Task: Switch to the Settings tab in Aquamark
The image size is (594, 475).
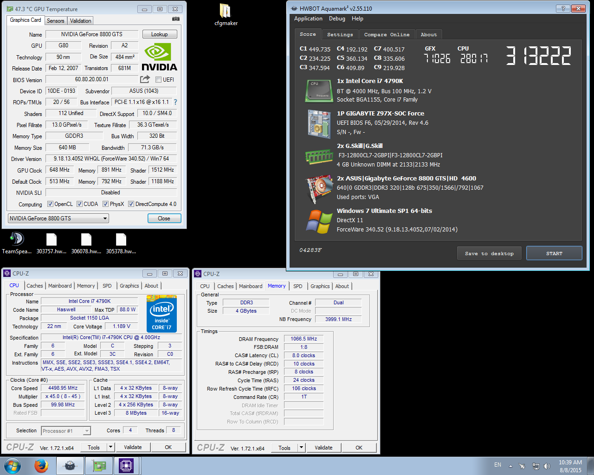Action: (x=340, y=35)
